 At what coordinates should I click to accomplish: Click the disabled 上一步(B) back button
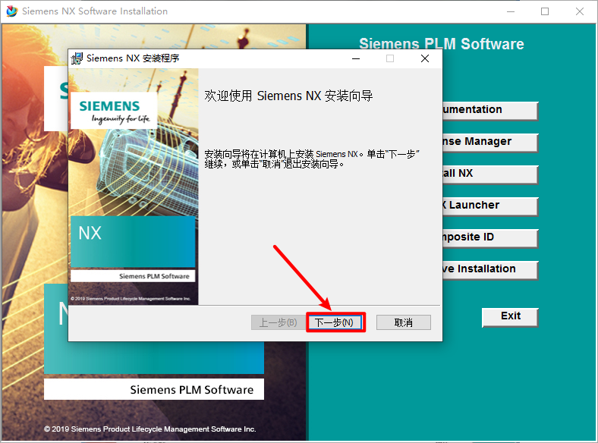click(278, 322)
